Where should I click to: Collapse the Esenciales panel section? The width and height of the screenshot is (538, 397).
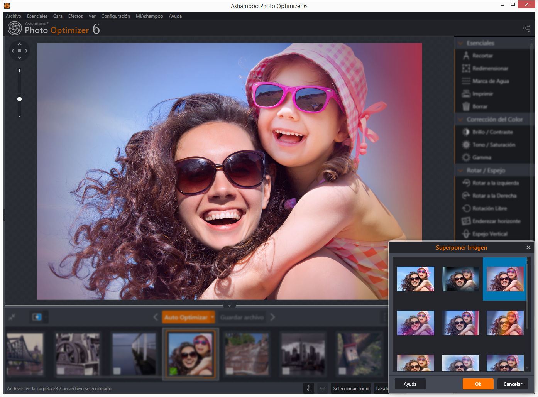pos(460,43)
